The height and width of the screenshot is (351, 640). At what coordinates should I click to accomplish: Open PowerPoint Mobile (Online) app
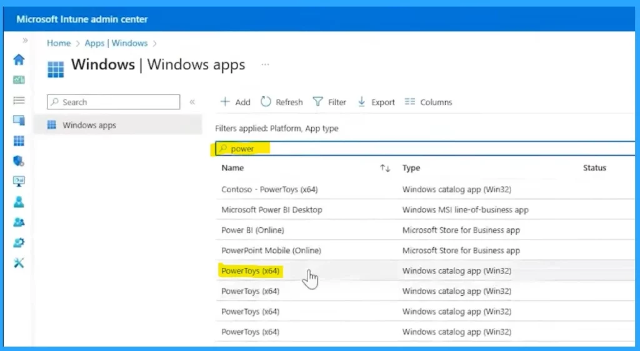point(271,250)
